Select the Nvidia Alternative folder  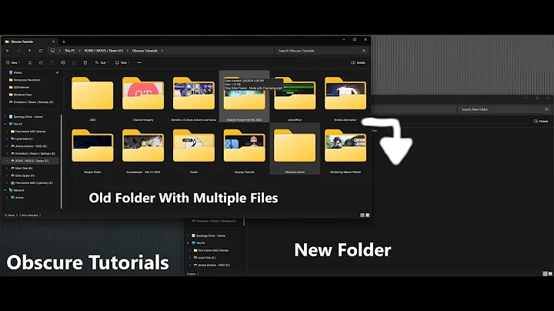point(345,96)
